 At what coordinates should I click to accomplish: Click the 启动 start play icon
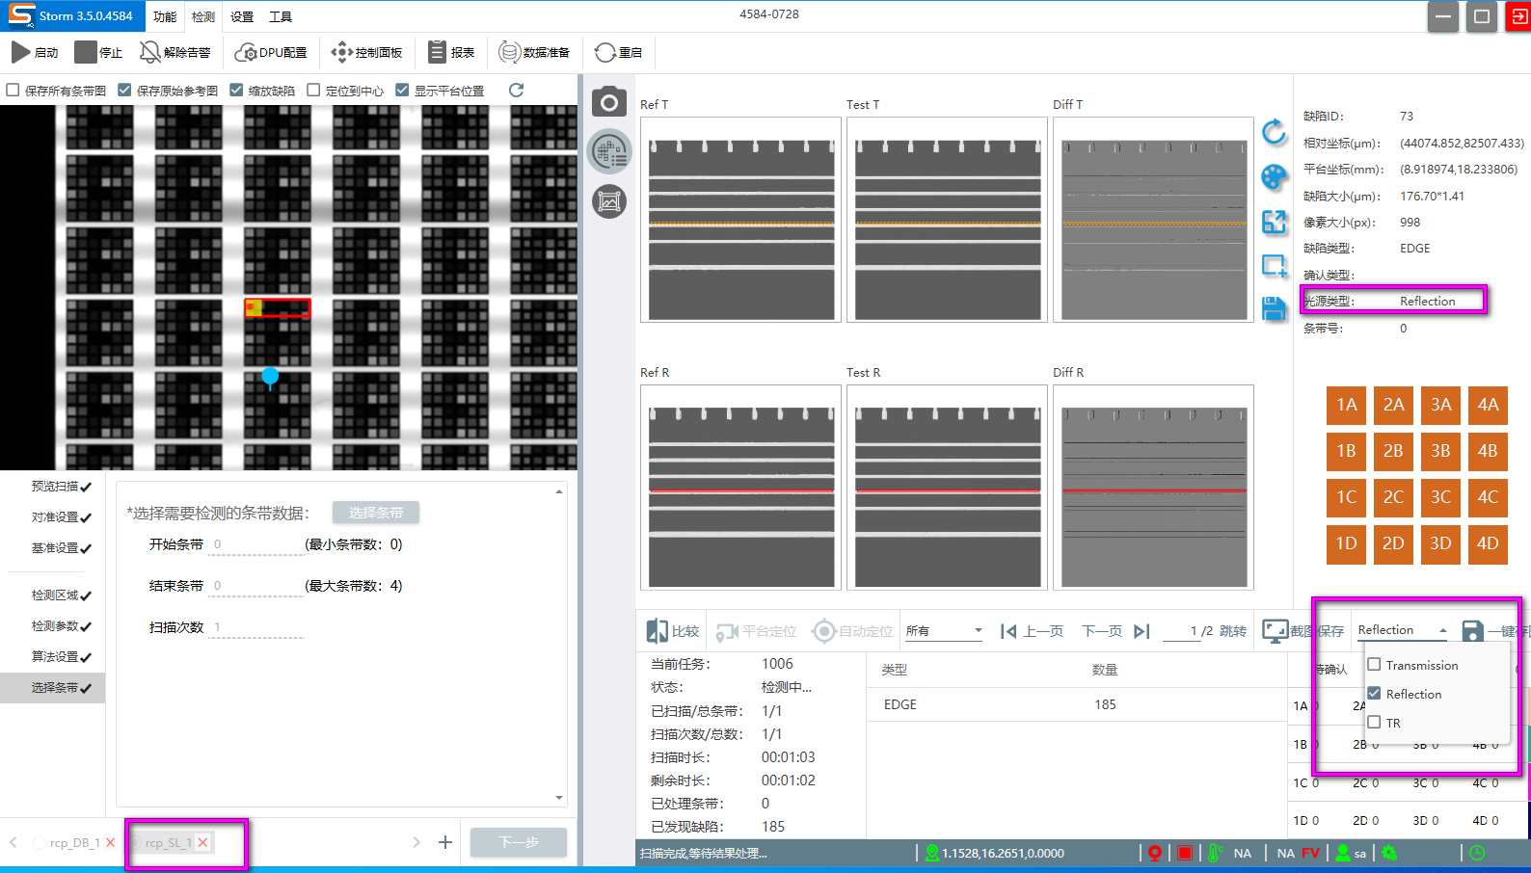pos(21,52)
